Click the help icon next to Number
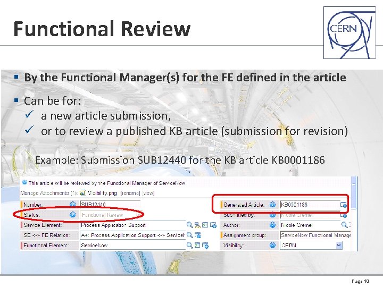The image size is (383, 287). (x=72, y=204)
